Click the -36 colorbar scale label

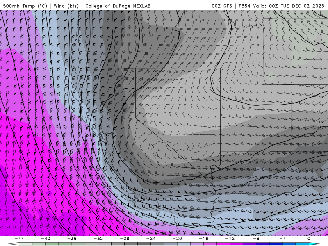72,239
